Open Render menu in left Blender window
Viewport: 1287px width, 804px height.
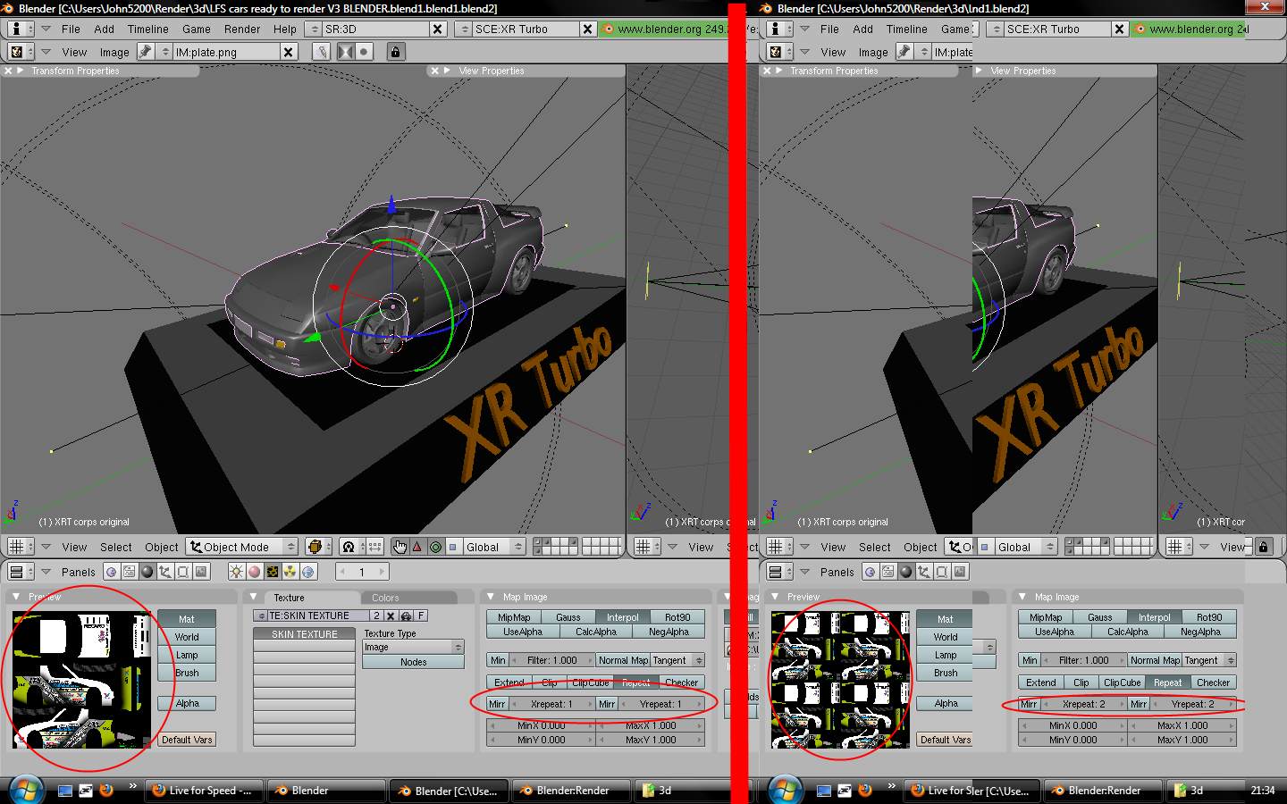point(242,29)
